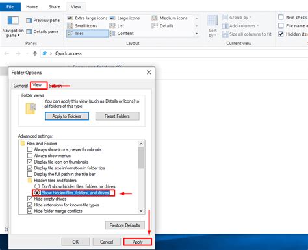Click the Quick access address bar
308x250 pixels.
pyautogui.click(x=174, y=53)
